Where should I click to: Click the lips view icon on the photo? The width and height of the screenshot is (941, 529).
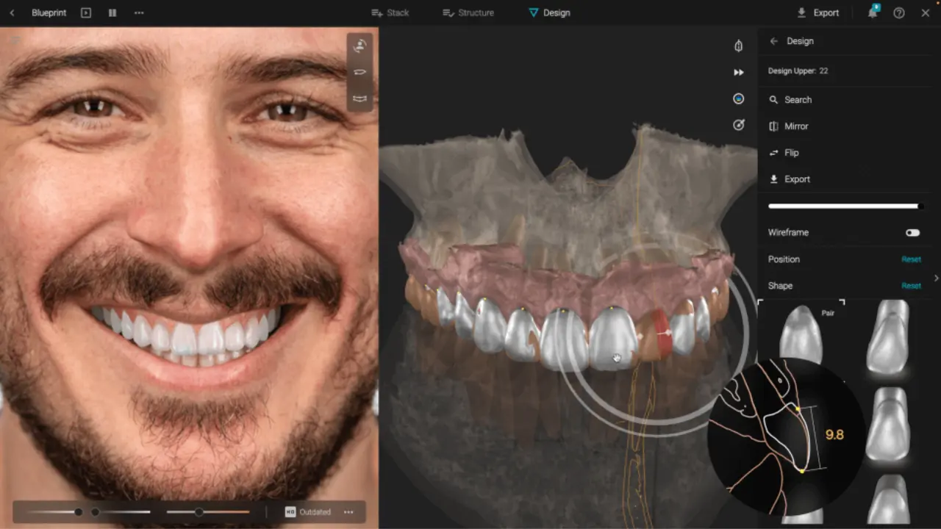coord(360,72)
